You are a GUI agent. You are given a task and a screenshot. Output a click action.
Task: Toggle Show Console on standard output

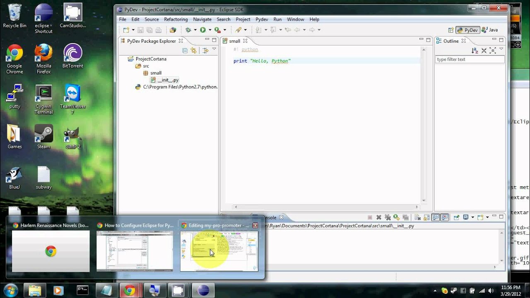(436, 217)
